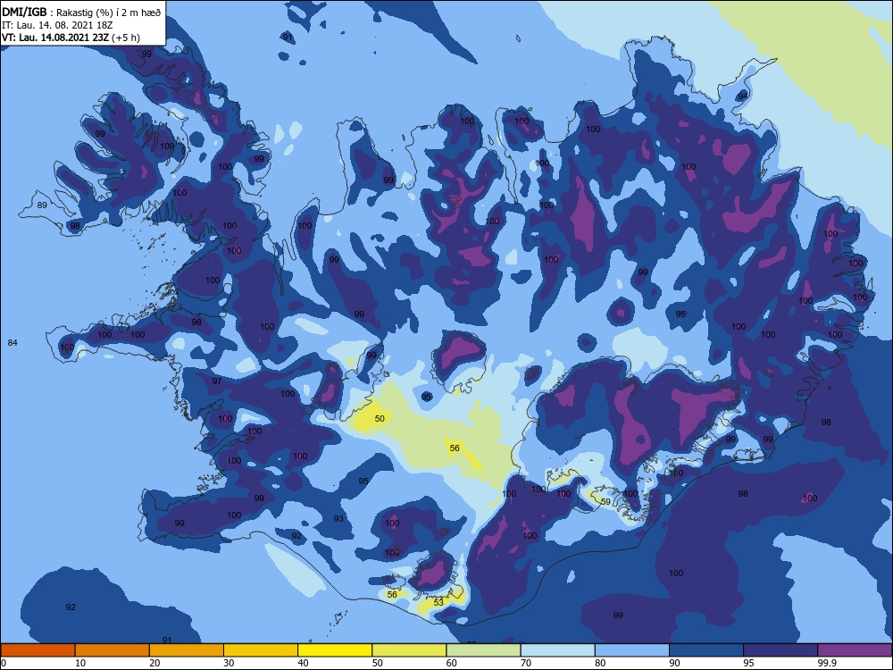Click the '59' humidity value in the southeast
Image resolution: width=893 pixels, height=670 pixels.
click(606, 502)
